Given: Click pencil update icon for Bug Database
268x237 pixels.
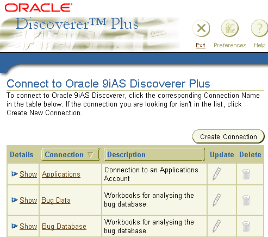Looking at the screenshot, I should point(217,226).
